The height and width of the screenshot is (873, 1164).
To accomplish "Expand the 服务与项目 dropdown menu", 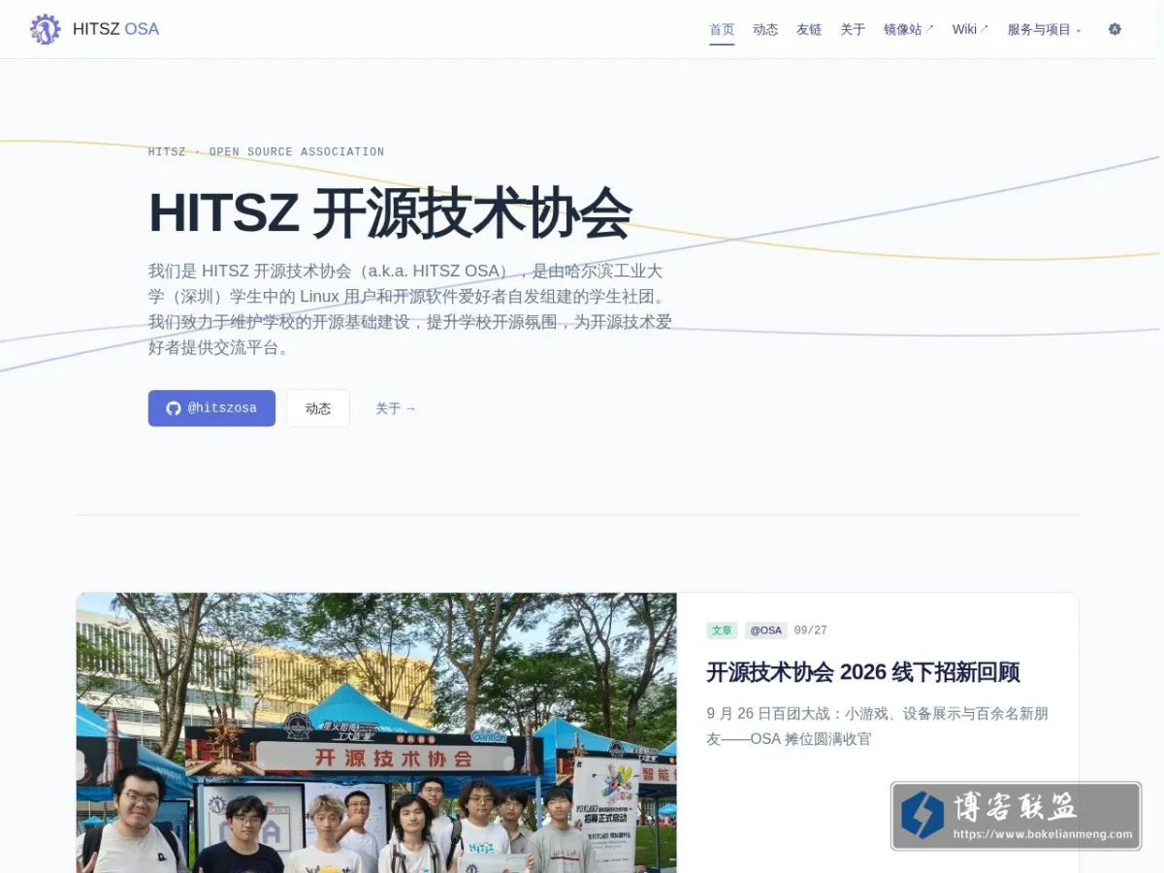I will click(1044, 29).
